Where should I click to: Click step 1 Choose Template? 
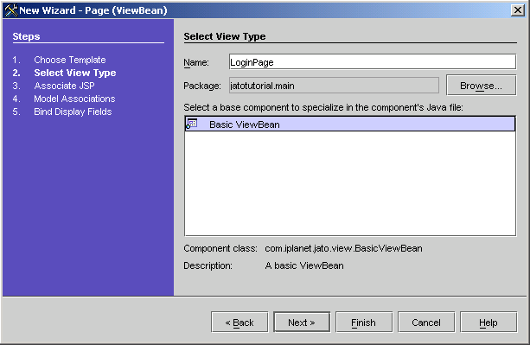(x=70, y=60)
